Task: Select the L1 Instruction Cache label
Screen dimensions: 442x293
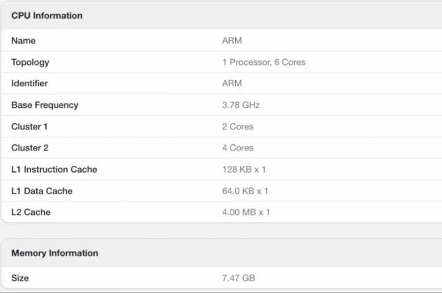Action: (54, 169)
